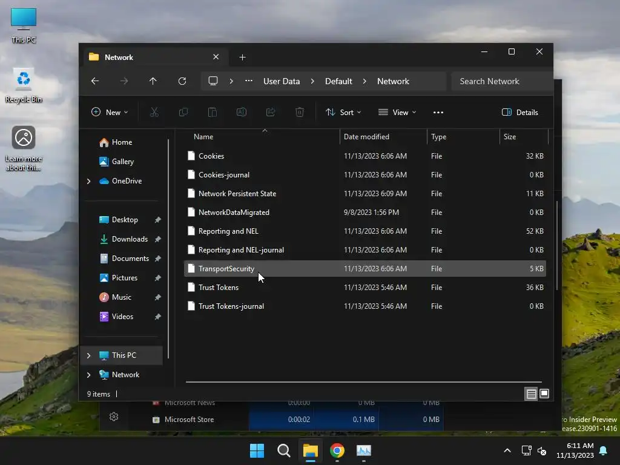Select Trust Tokens-journal file

click(x=365, y=306)
